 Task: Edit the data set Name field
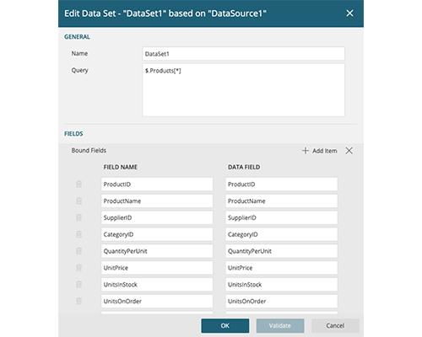point(243,54)
